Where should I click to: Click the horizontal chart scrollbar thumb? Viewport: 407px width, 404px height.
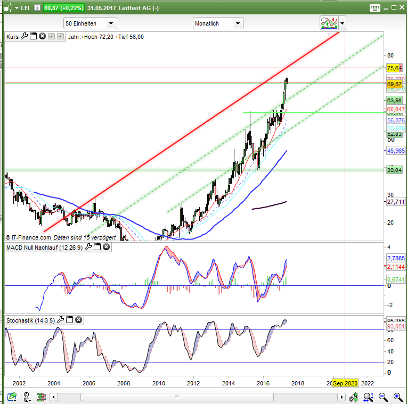click(177, 397)
